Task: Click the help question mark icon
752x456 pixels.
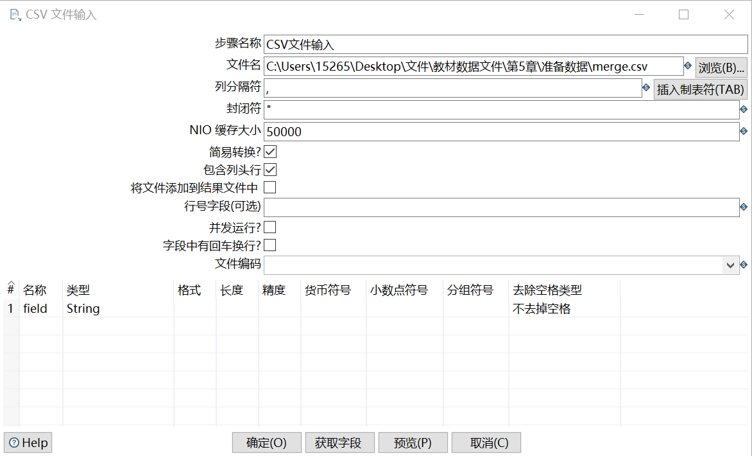Action: 14,443
